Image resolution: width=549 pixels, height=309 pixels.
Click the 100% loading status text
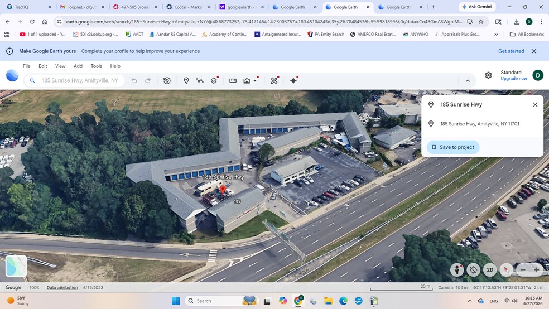tap(35, 288)
